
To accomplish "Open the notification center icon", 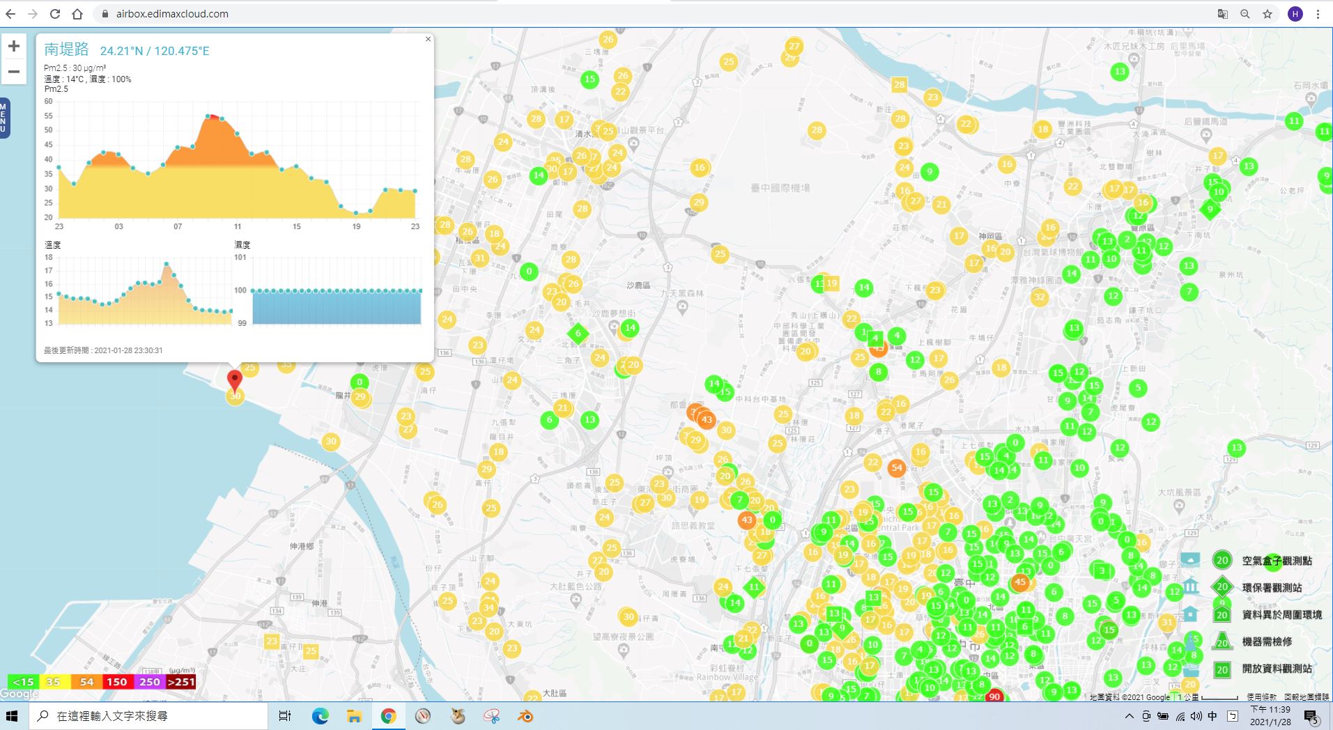I will (1311, 716).
